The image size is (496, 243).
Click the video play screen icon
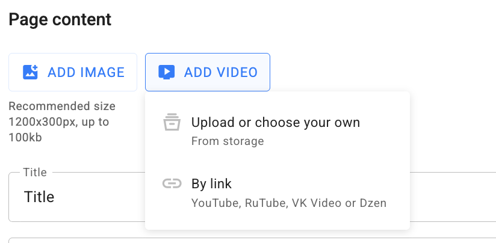point(166,72)
